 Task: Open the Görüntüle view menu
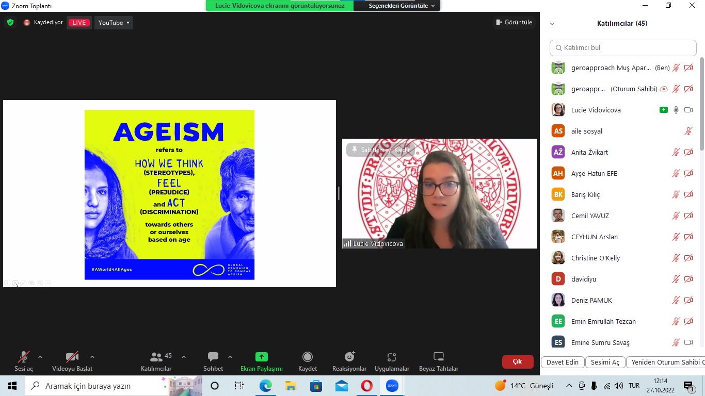coord(514,22)
